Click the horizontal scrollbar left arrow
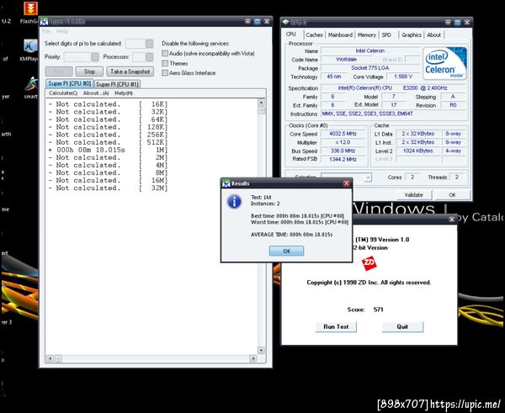 point(50,358)
